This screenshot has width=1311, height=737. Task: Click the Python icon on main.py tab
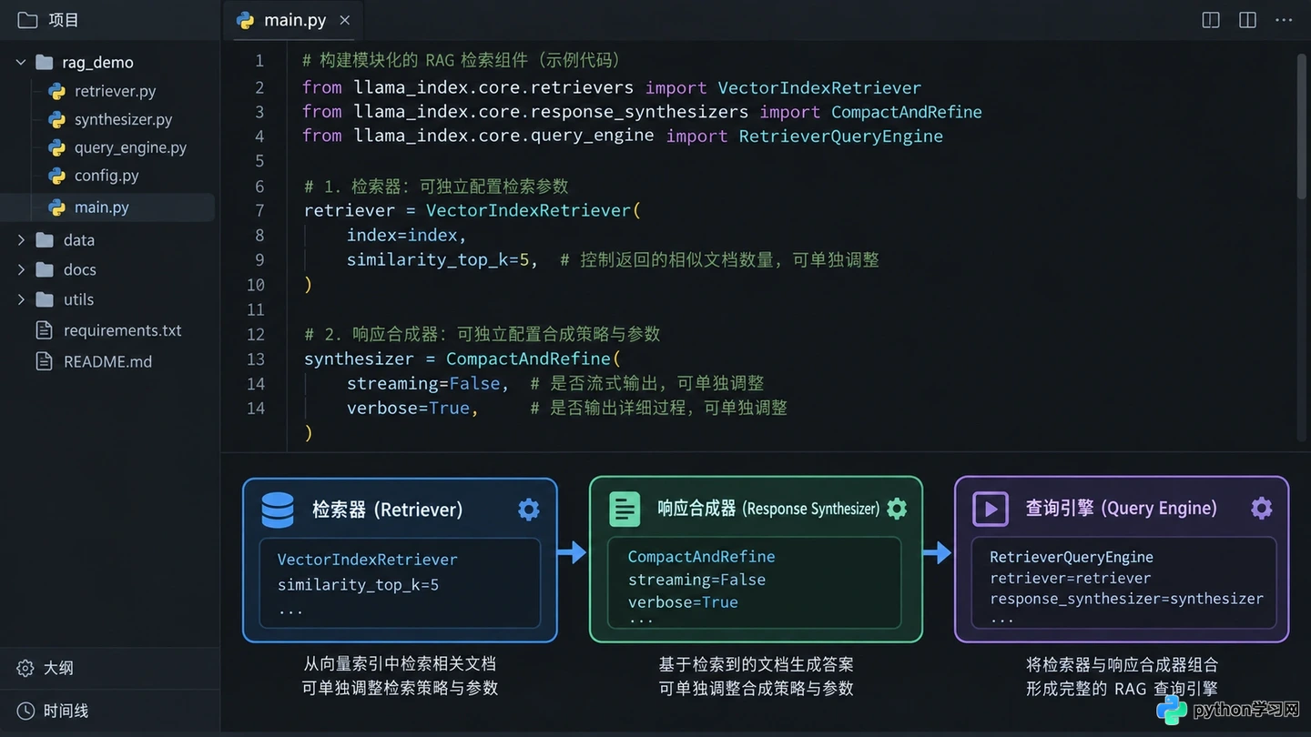245,20
